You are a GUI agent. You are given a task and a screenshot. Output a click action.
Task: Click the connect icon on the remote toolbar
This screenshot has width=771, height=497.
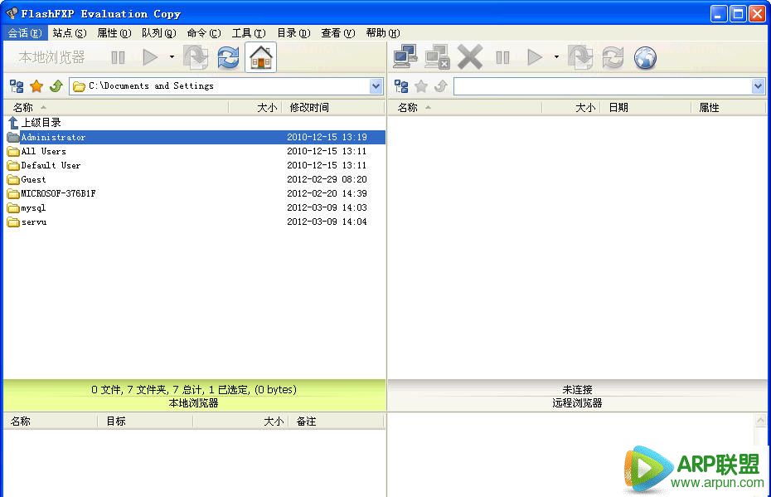point(405,56)
